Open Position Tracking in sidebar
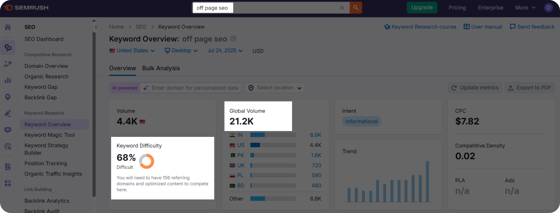 tap(46, 164)
